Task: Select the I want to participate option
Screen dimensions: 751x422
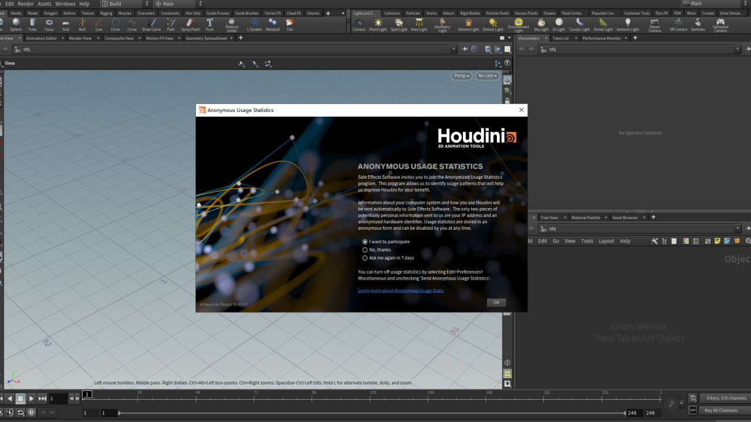Action: point(365,241)
